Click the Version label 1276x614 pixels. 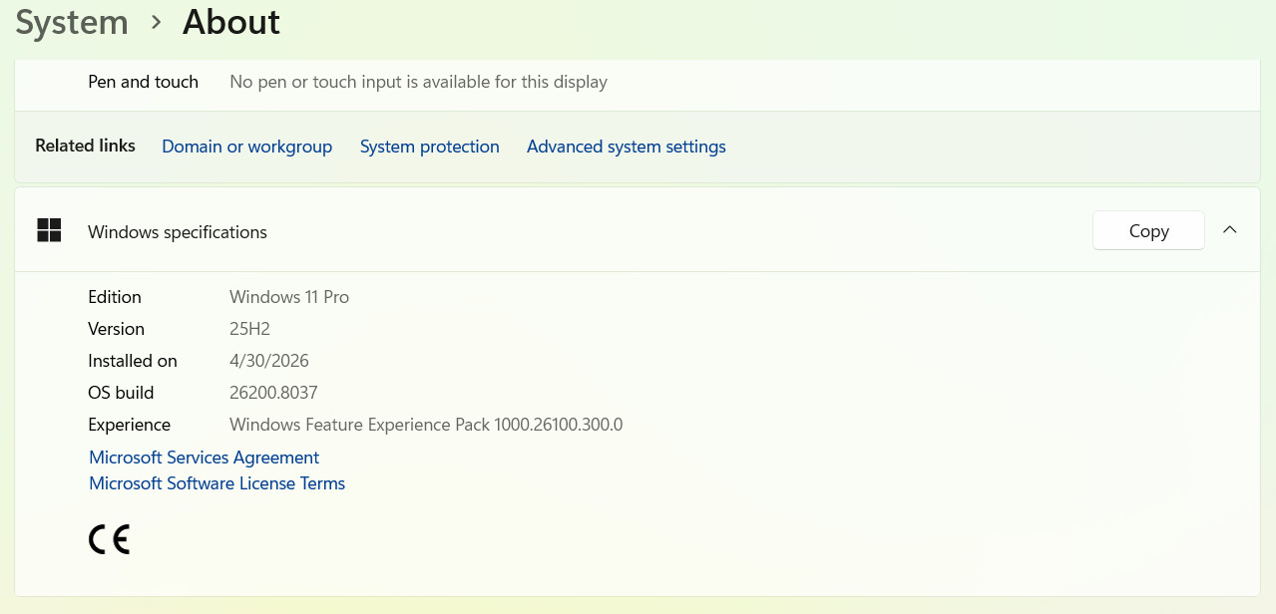click(116, 329)
